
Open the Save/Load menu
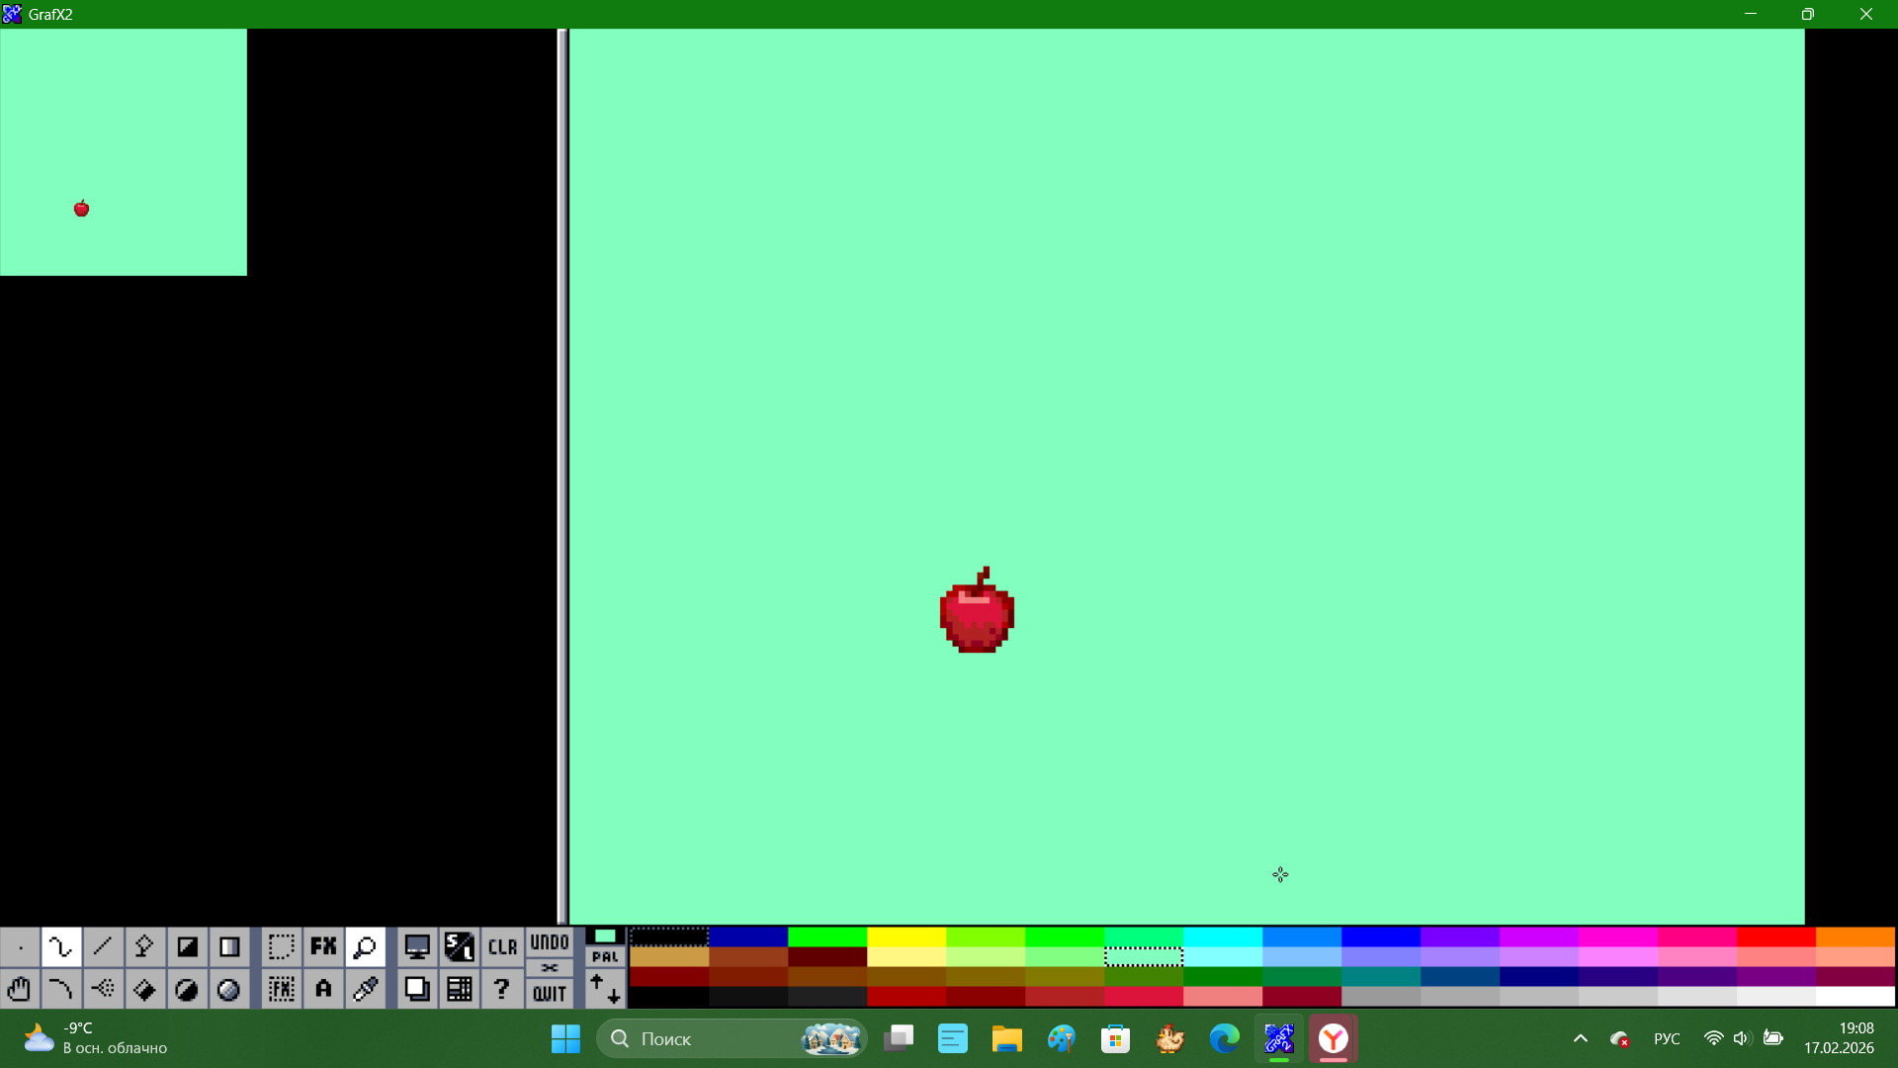click(x=459, y=947)
